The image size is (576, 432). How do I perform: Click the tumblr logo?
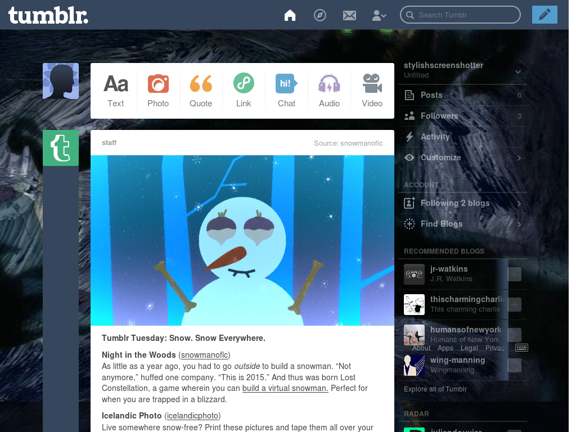coord(48,15)
